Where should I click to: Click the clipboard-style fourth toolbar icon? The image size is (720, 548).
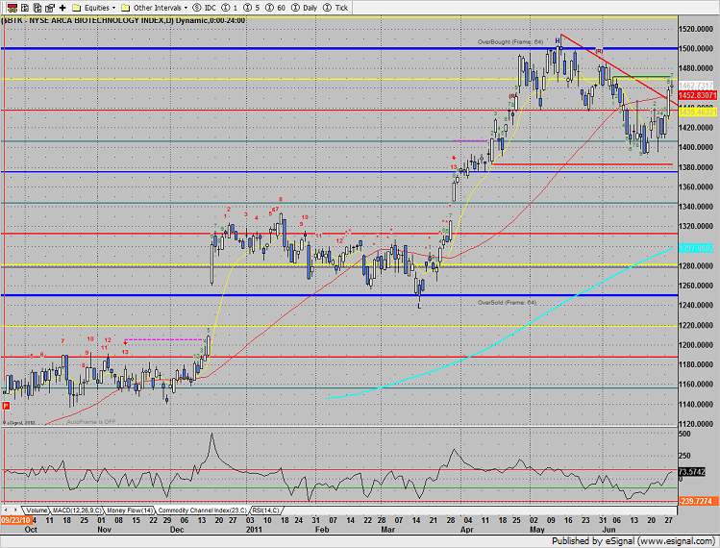tap(50, 8)
